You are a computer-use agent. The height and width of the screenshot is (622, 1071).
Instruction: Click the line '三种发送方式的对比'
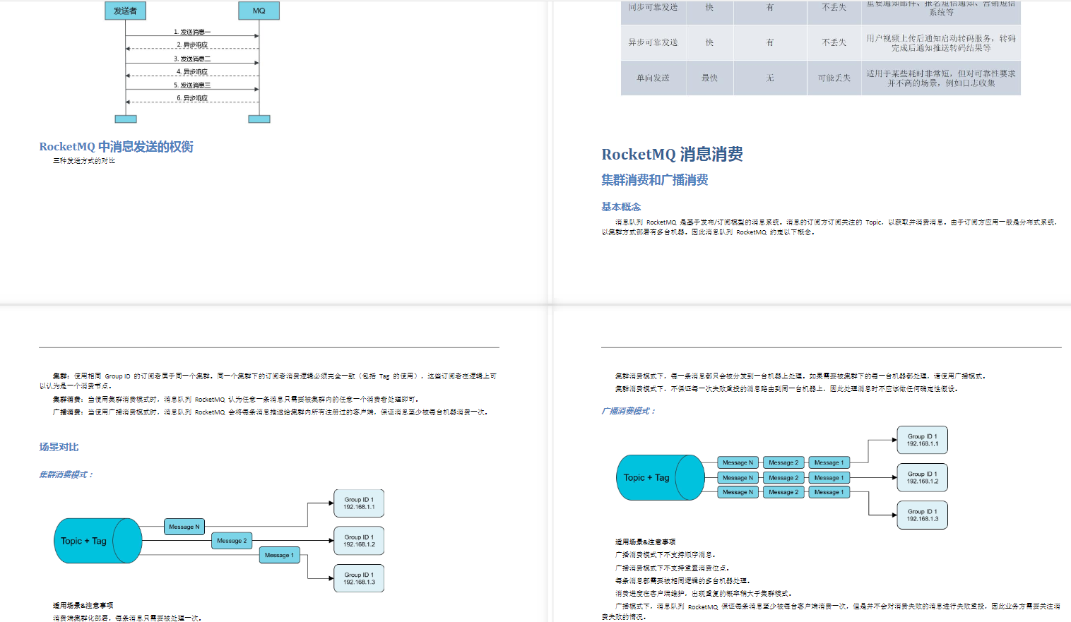pyautogui.click(x=84, y=161)
